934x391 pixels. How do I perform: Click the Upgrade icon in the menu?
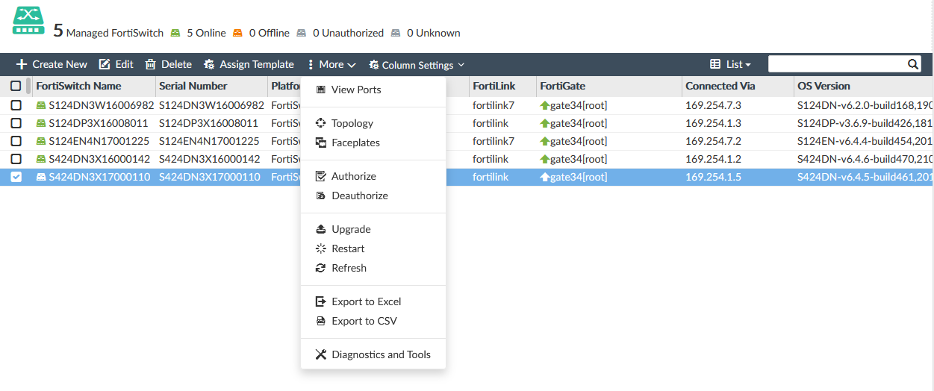pos(321,230)
